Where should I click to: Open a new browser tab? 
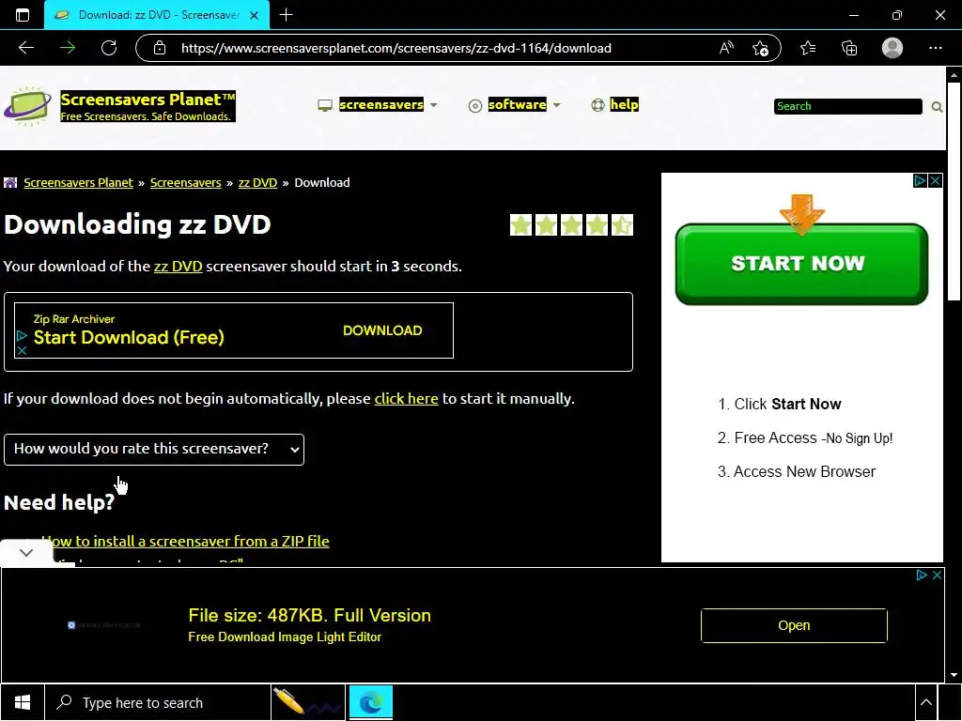[x=286, y=15]
